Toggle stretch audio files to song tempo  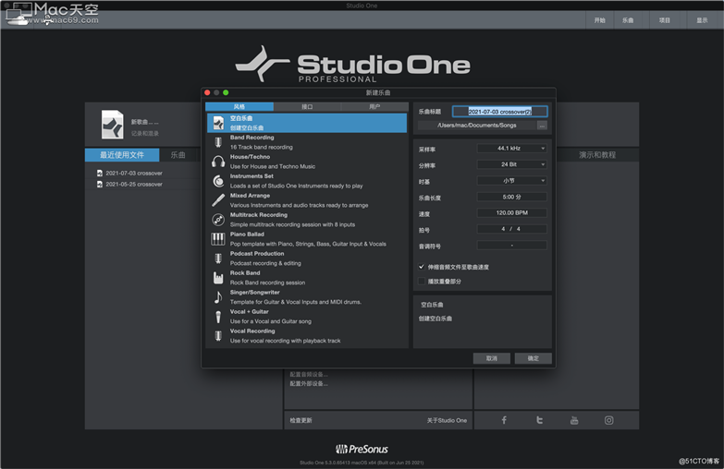[422, 267]
